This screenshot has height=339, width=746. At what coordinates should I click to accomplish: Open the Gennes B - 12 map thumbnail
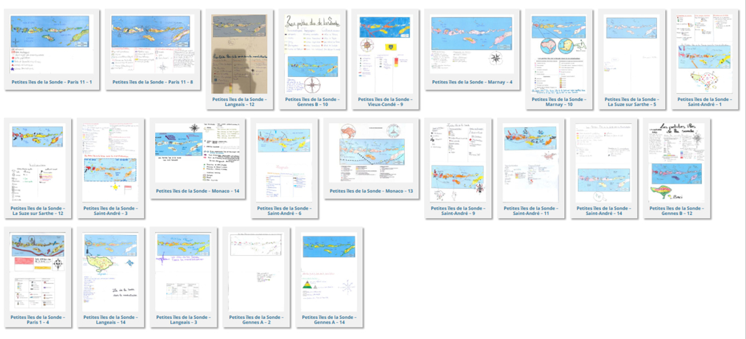[x=676, y=163]
